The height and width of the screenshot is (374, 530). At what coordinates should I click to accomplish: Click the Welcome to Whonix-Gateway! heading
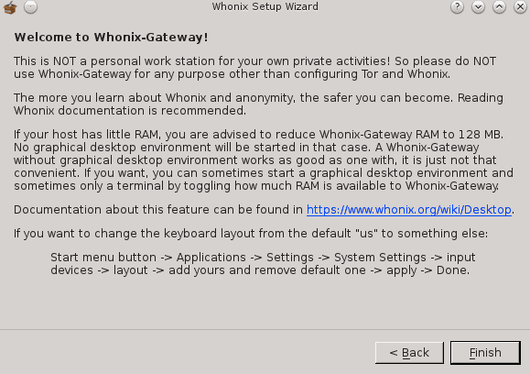(111, 38)
